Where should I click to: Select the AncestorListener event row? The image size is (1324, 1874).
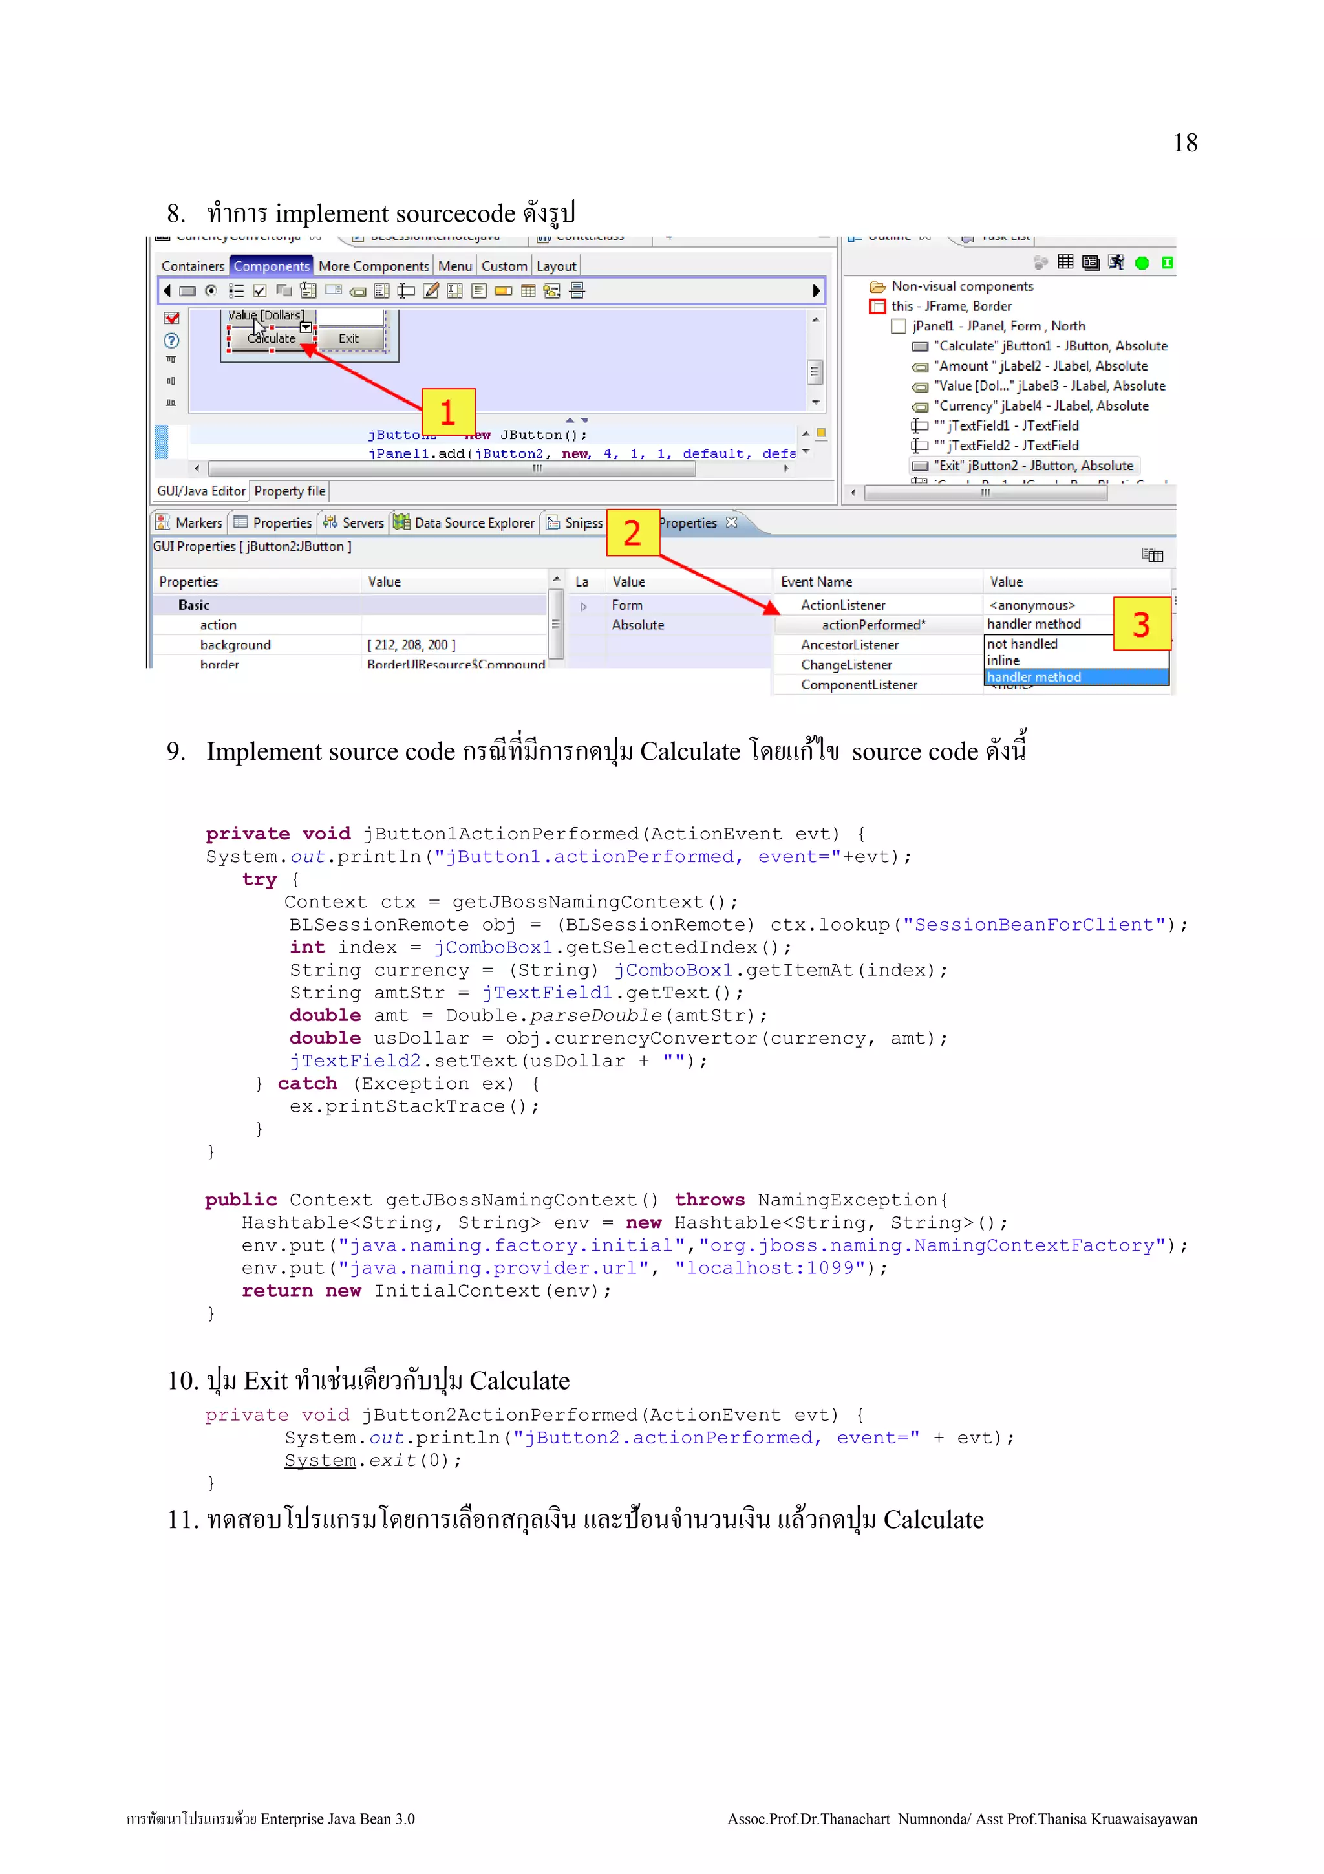pos(879,645)
